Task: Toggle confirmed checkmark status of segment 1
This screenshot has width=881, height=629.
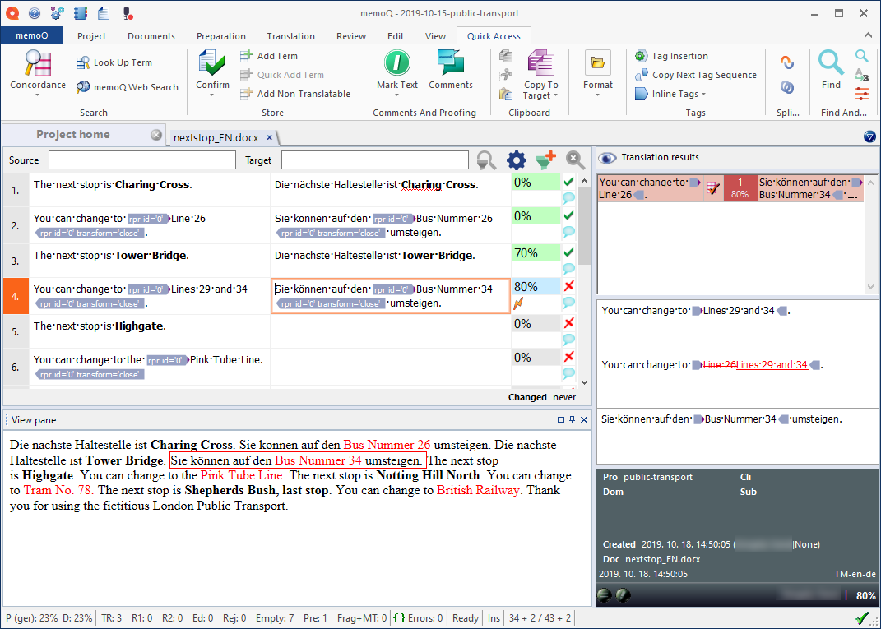Action: pyautogui.click(x=568, y=182)
